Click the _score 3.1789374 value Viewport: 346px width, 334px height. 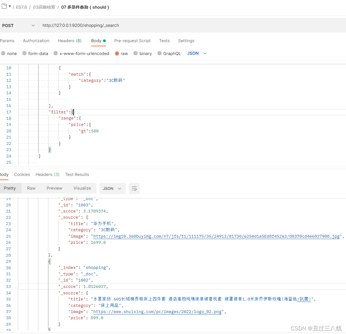pos(95,211)
